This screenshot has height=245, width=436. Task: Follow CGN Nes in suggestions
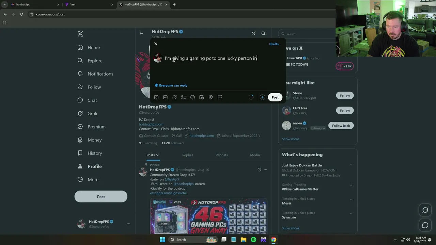point(345,111)
